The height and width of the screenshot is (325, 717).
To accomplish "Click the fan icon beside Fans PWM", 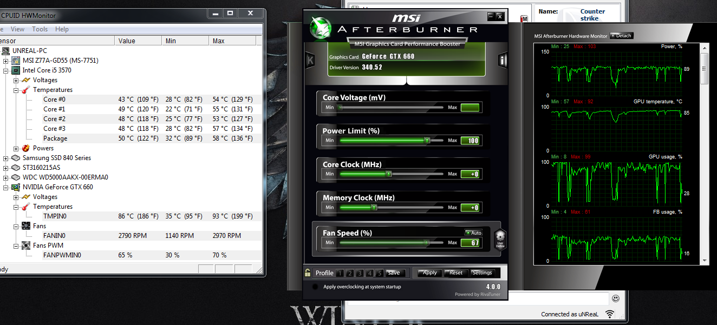I will pos(25,246).
